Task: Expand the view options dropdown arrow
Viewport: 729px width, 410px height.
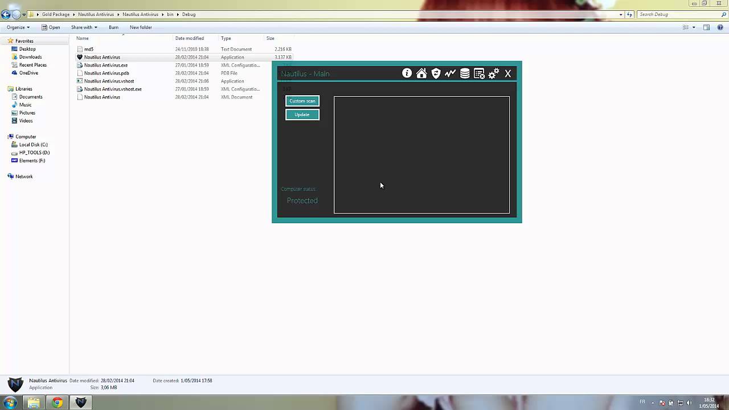Action: tap(693, 27)
